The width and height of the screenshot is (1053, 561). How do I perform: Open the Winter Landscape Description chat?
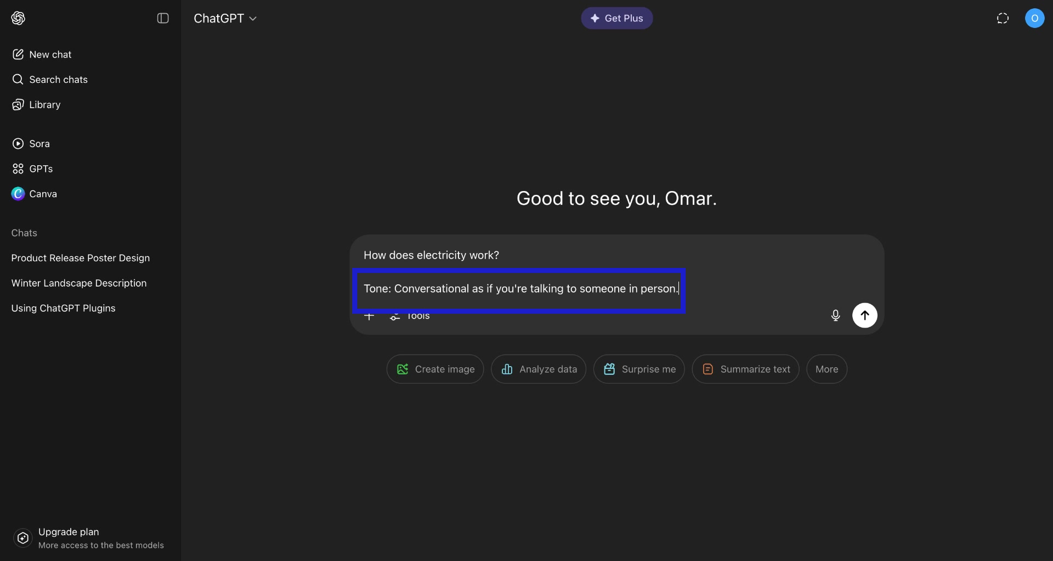(79, 283)
